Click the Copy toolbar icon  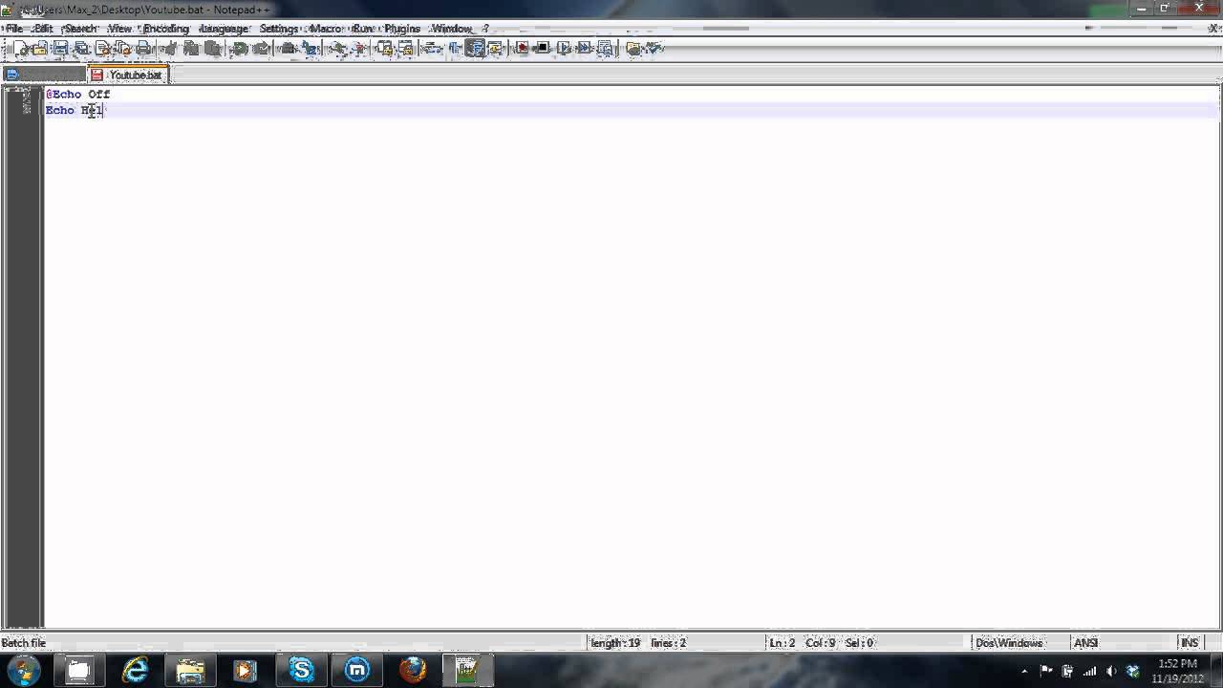[x=191, y=48]
